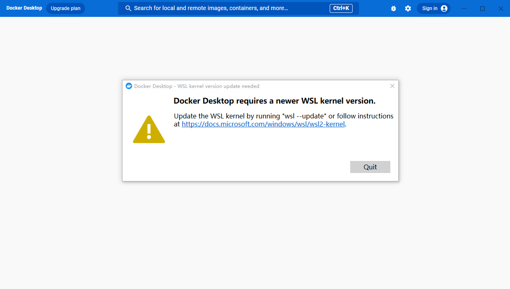Click the bold heading about newer WSL kernel

[x=275, y=101]
